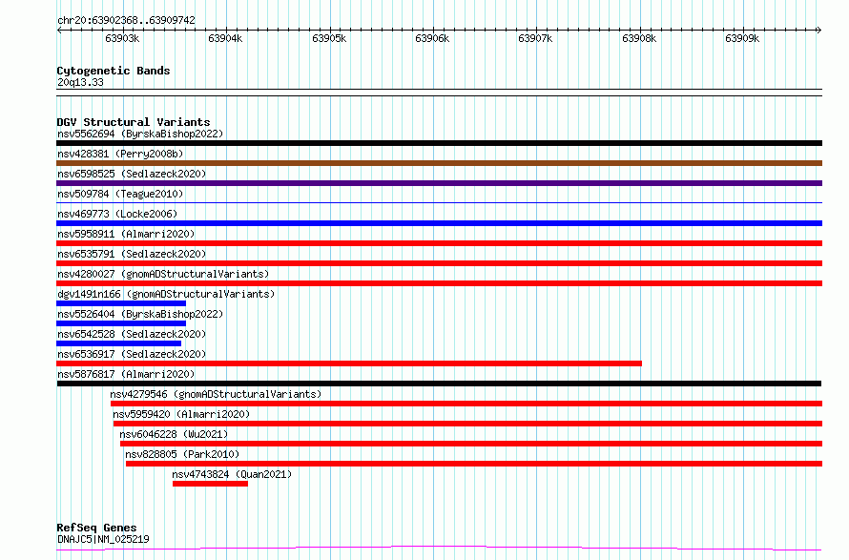Open the nsv5959420 (Almarri2020) label
The image size is (849, 560).
(x=181, y=414)
